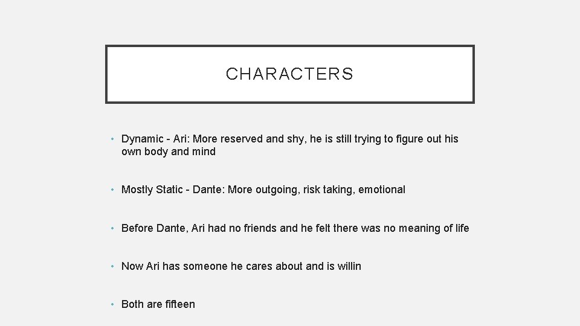The height and width of the screenshot is (326, 580).
Task: Click the line 'own body and mind'
Action: click(169, 152)
